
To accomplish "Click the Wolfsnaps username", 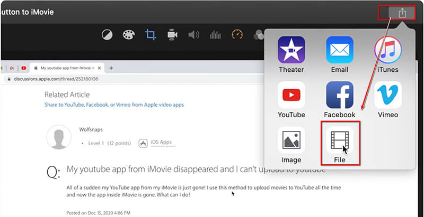I will pos(91,129).
